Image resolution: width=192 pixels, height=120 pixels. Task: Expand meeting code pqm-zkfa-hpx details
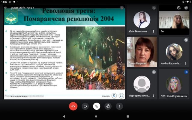23,8
